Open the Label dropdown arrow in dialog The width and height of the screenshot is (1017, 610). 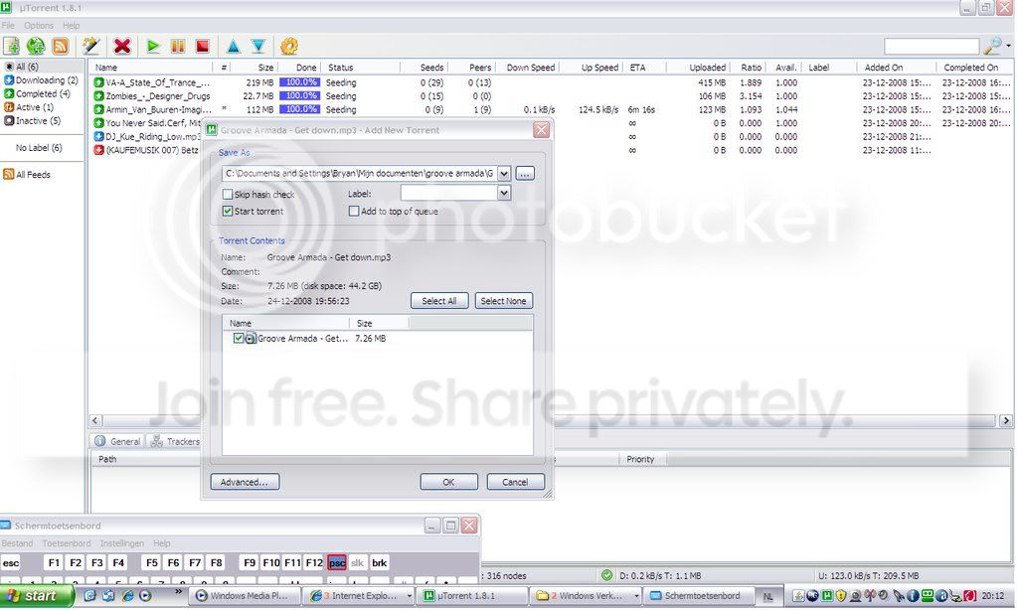click(504, 193)
